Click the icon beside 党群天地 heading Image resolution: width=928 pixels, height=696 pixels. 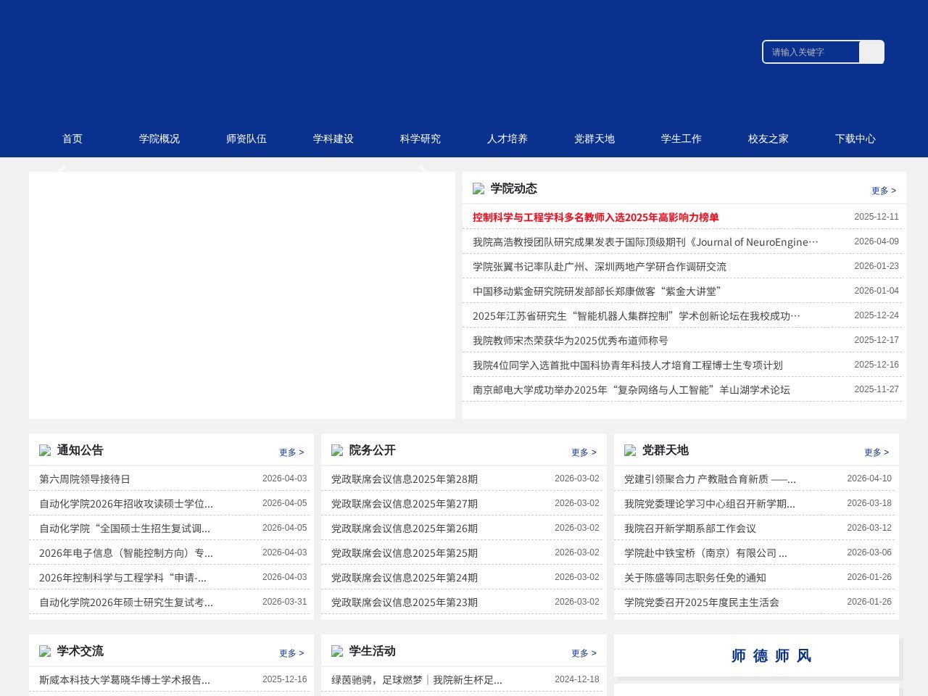(x=630, y=449)
